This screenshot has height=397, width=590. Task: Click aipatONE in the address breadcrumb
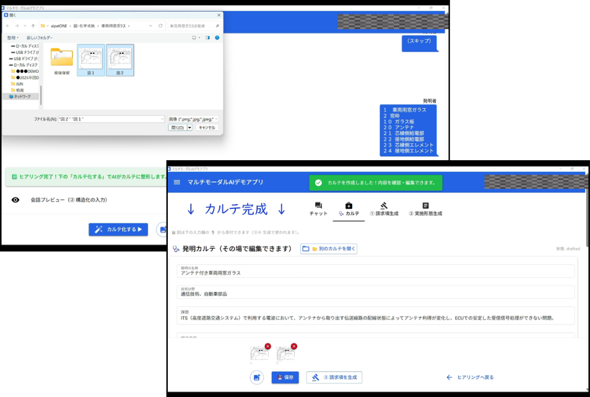(59, 26)
